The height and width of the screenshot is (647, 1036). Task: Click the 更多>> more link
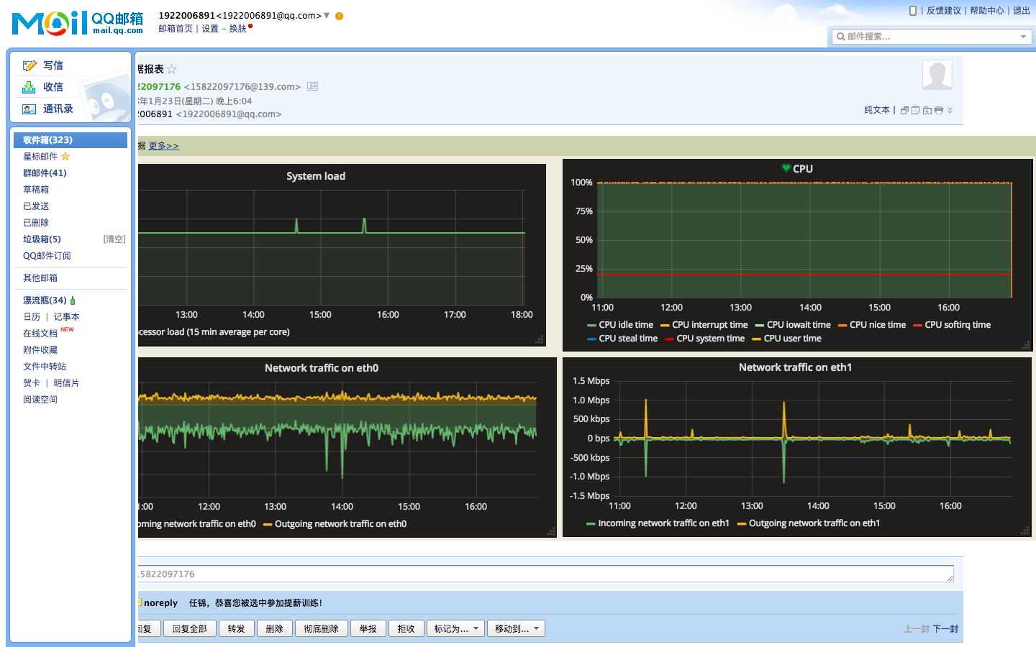click(164, 146)
